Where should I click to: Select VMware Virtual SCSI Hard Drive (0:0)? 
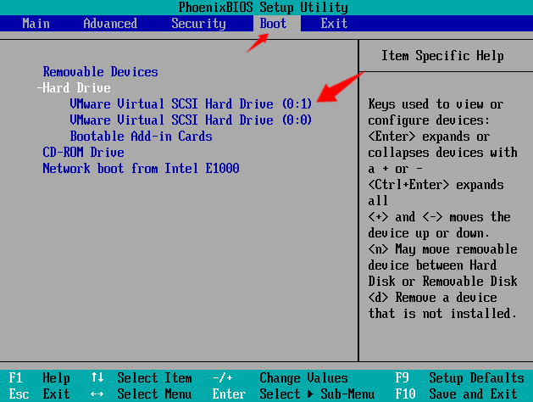tap(191, 120)
